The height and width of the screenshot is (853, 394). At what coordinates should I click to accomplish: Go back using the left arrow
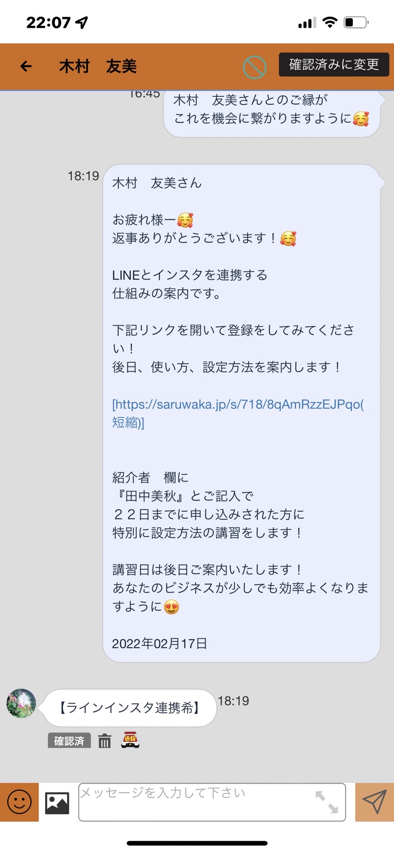26,67
